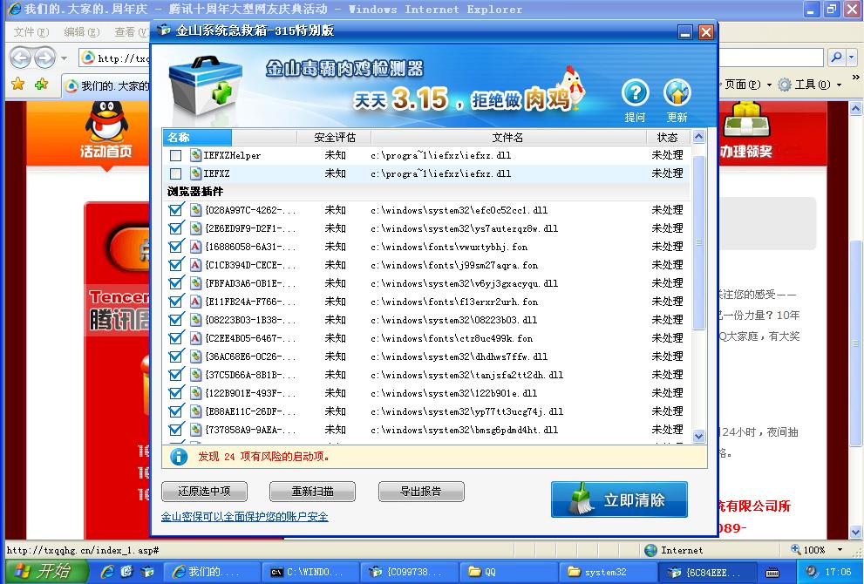
Task: Uncheck the {2E6ED9F9-D2F1 entry
Action: (176, 228)
